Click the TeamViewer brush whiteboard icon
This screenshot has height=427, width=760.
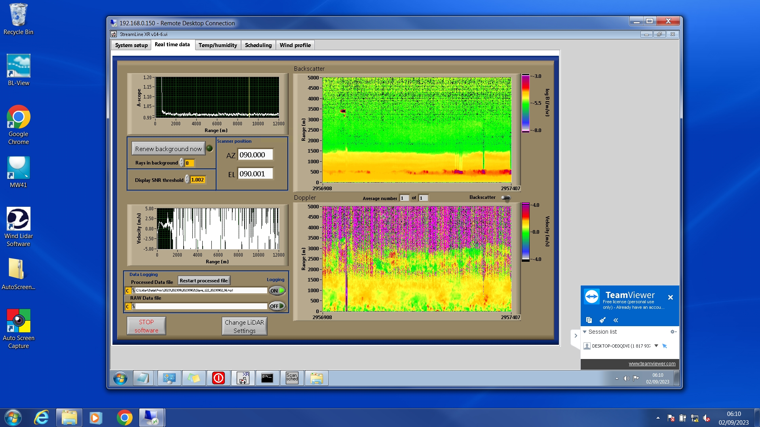(x=602, y=320)
